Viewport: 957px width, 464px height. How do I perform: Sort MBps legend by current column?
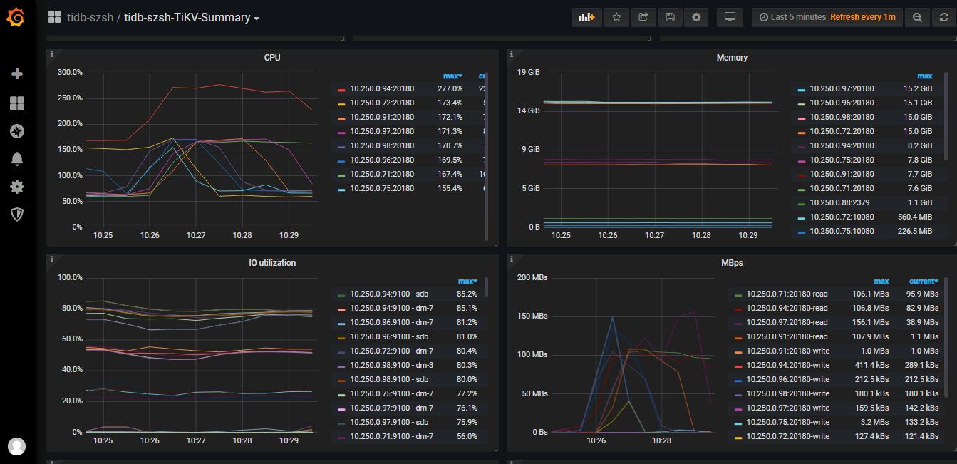tap(923, 281)
